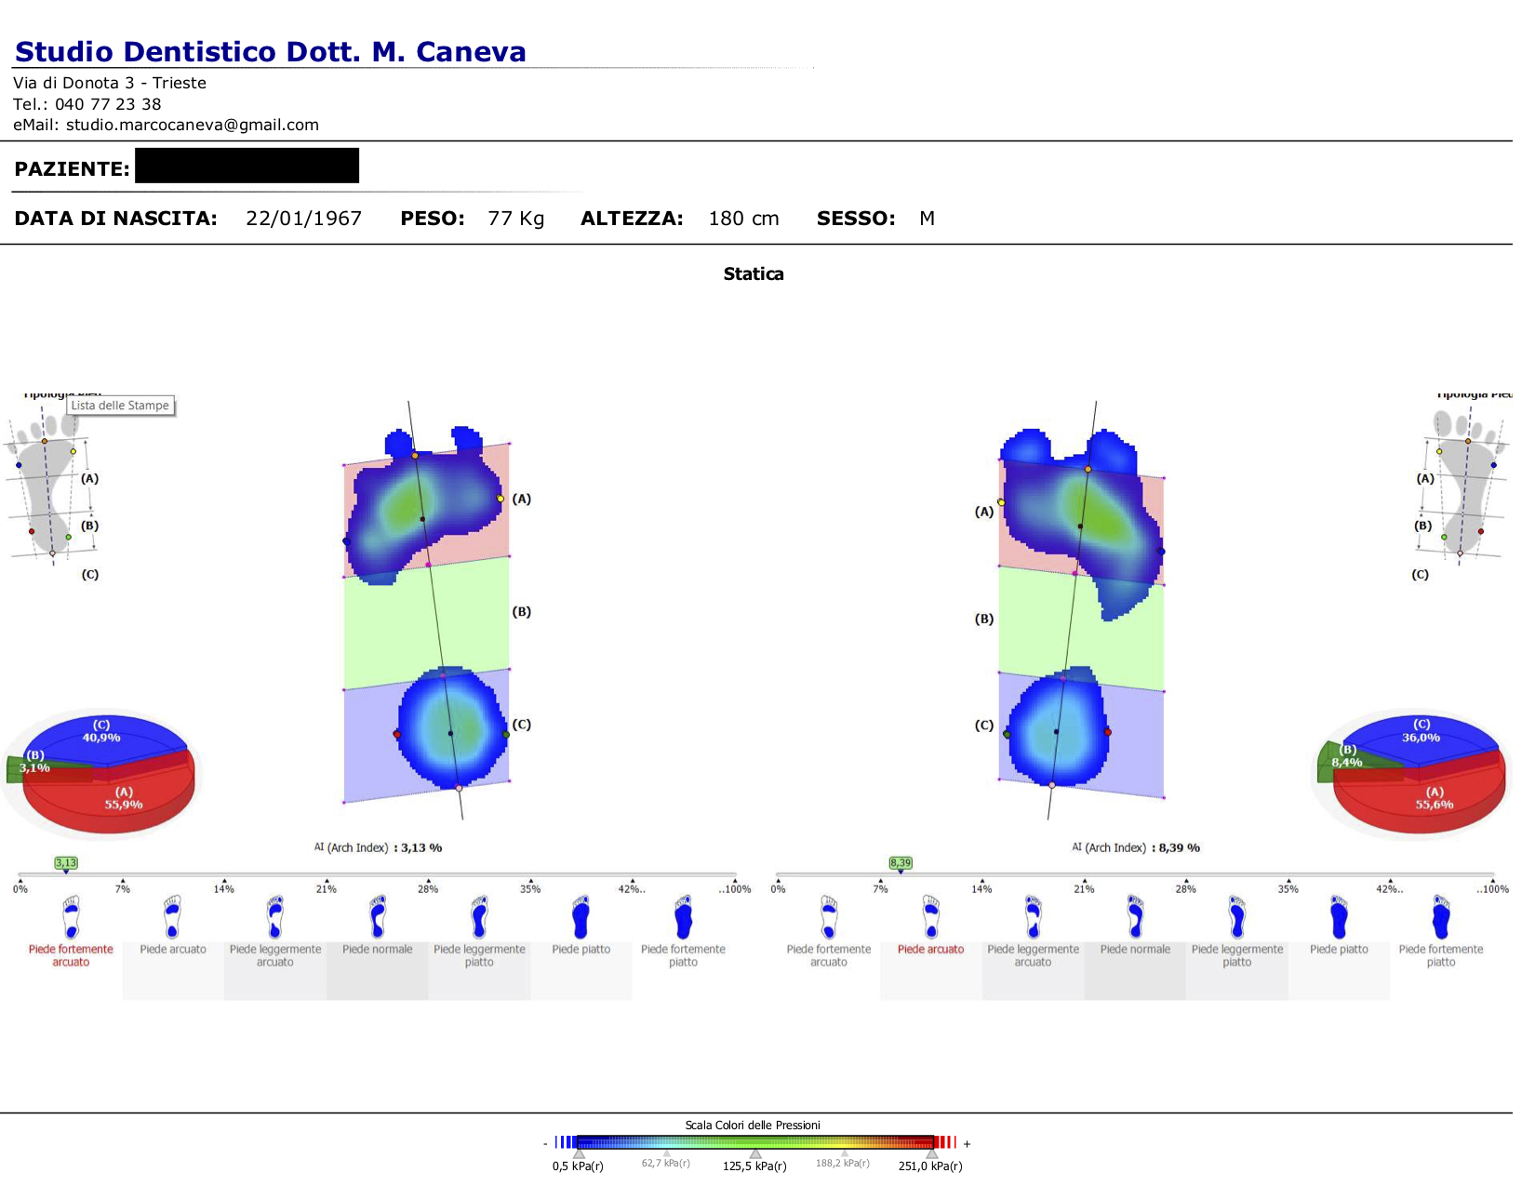Click the left Piede fortemente arcuato foot icon
The image size is (1535, 1186).
72,917
